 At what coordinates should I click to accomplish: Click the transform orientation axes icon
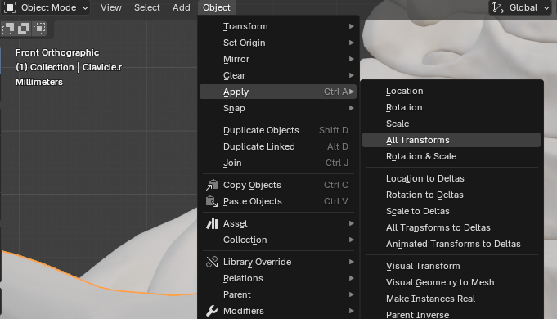click(x=498, y=7)
